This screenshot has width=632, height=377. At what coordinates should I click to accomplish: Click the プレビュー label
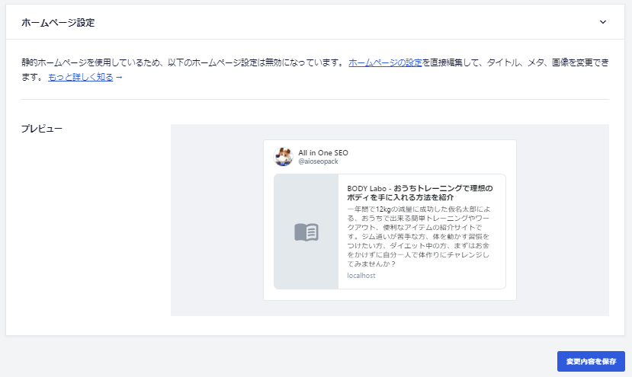42,129
